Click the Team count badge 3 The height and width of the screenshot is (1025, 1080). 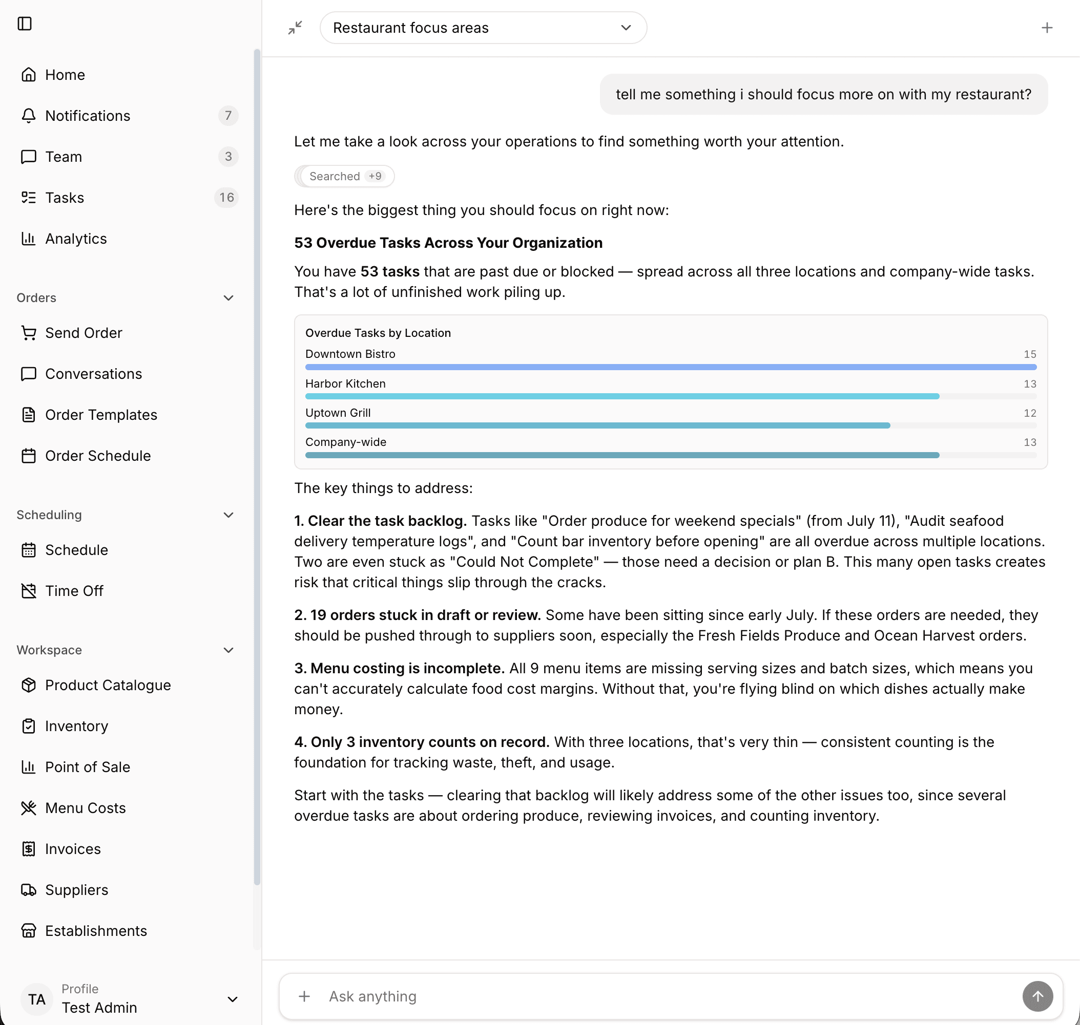click(228, 156)
